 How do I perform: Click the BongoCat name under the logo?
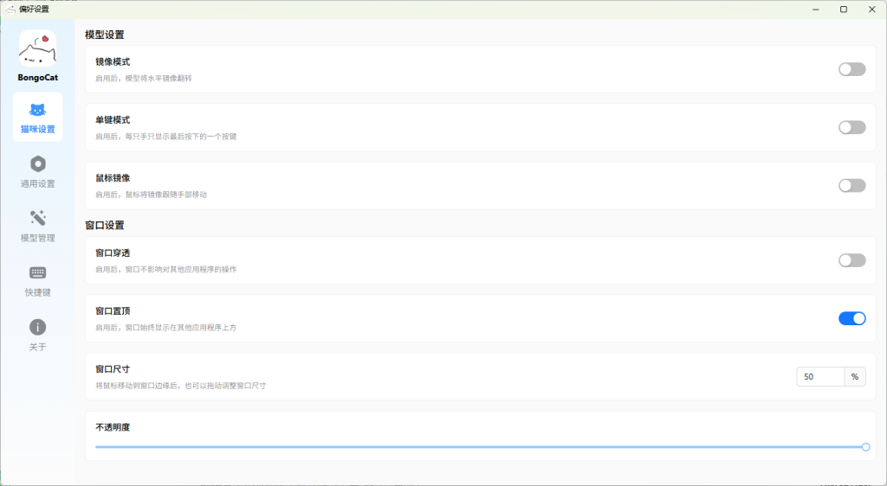click(37, 78)
